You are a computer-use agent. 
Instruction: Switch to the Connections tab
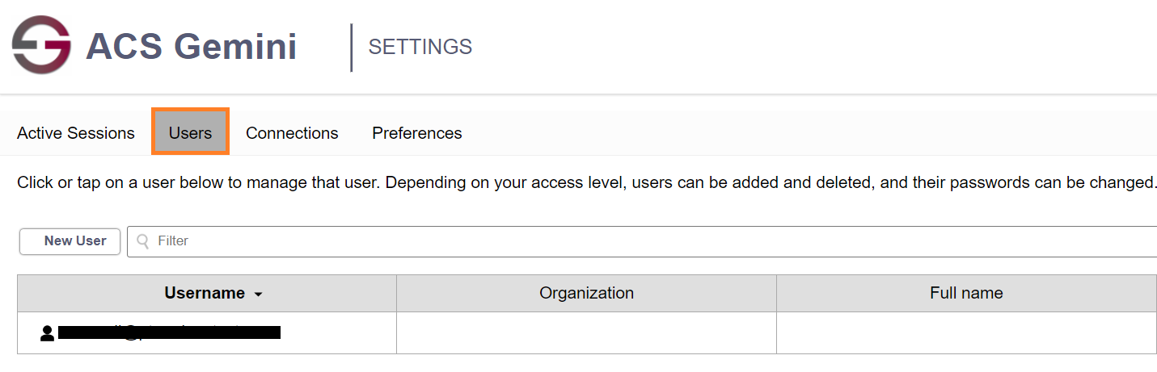(292, 133)
